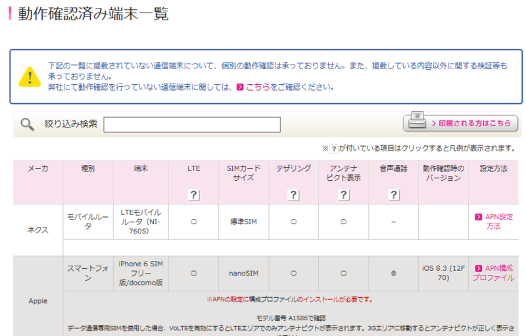Select the 標準SIM cell
526x336 pixels.
(243, 222)
